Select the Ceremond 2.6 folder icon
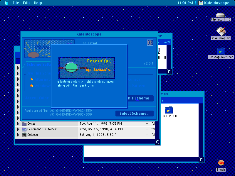Image resolution: width=235 pixels, height=176 pixels. click(24, 129)
